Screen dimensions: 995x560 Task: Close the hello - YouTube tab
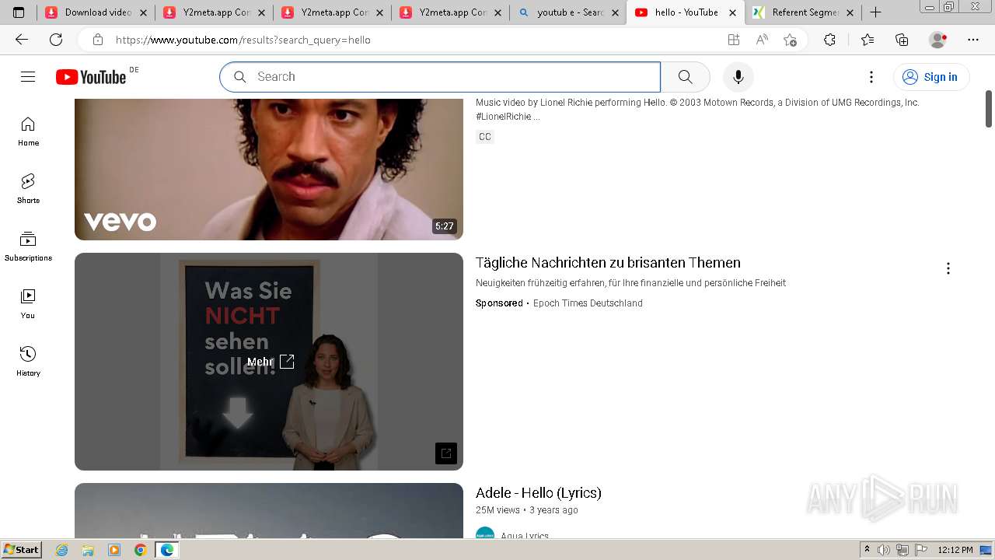tap(732, 12)
